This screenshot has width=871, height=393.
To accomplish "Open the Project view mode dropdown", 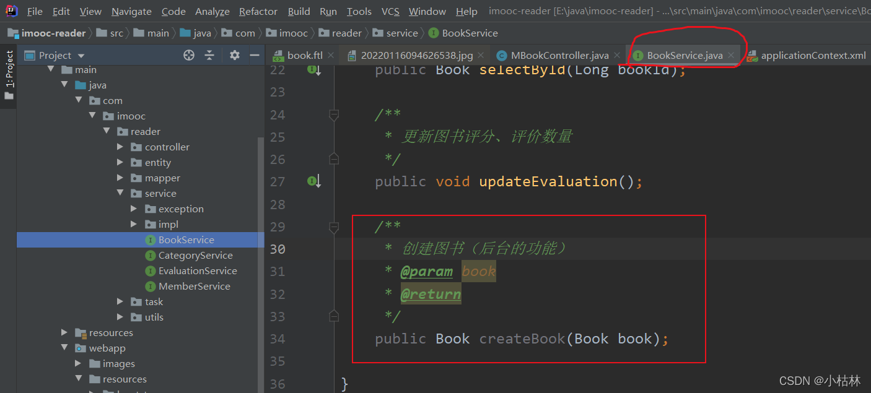I will (x=81, y=54).
